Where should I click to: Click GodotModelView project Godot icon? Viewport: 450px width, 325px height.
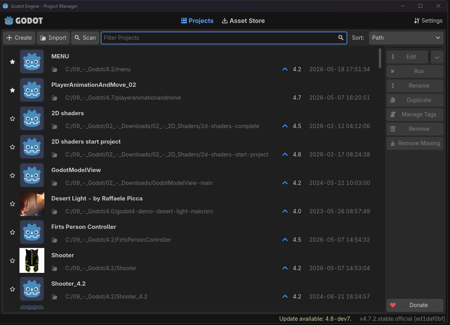click(32, 175)
